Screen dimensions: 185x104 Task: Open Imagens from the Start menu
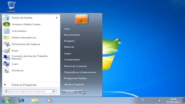coord(69,41)
